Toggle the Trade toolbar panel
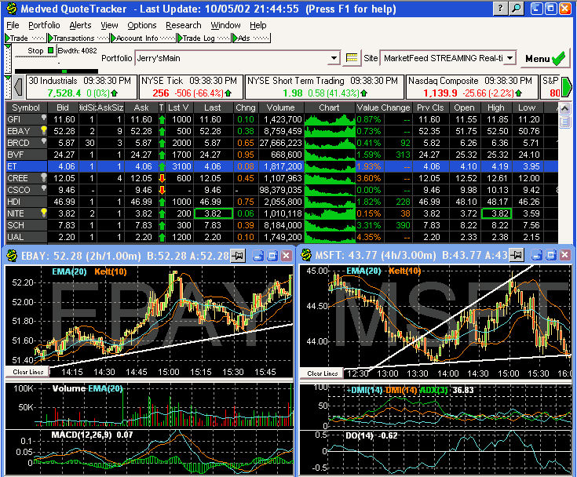577x477 pixels. coord(18,38)
